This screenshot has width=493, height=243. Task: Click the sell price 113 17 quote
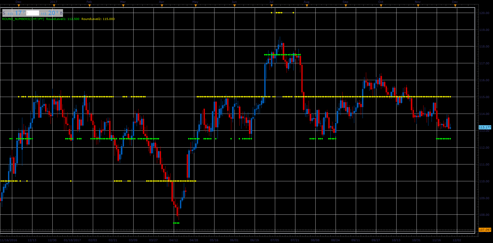[x=16, y=13]
